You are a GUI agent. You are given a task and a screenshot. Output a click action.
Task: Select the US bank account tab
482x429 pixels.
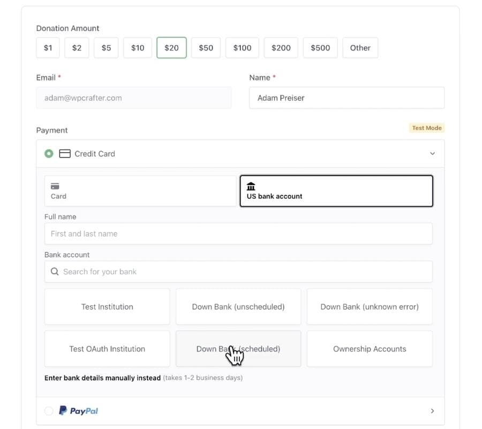(x=336, y=191)
